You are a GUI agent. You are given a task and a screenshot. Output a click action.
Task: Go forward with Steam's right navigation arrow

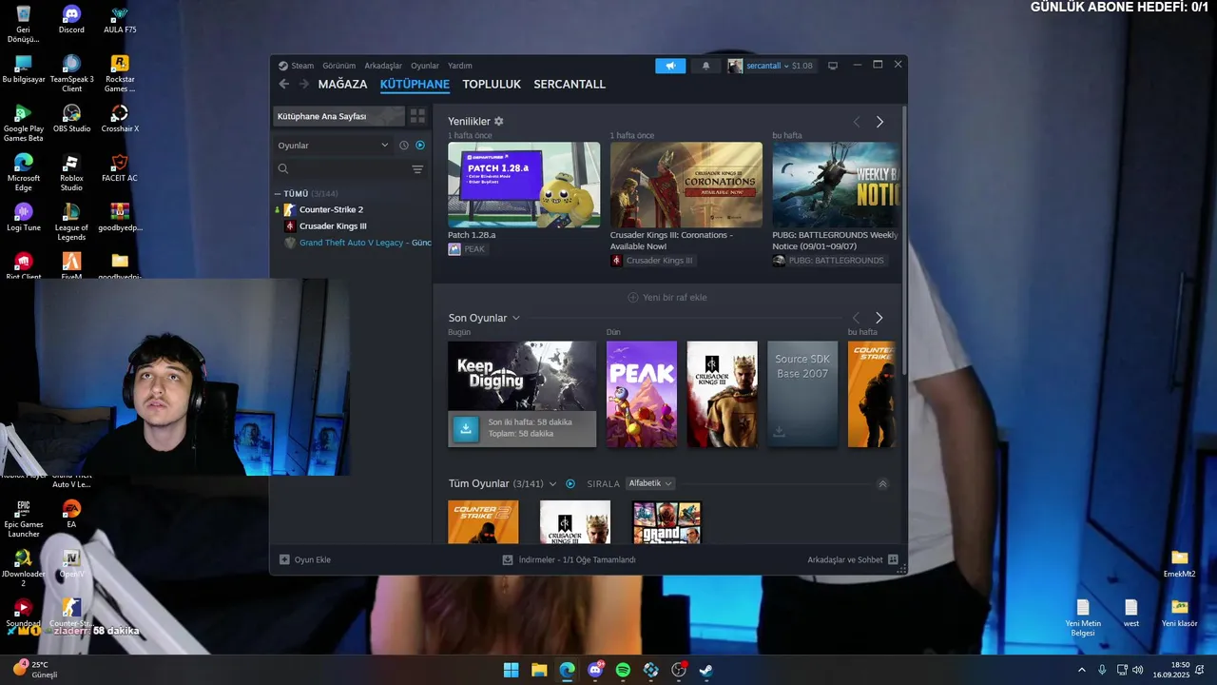pyautogui.click(x=304, y=84)
